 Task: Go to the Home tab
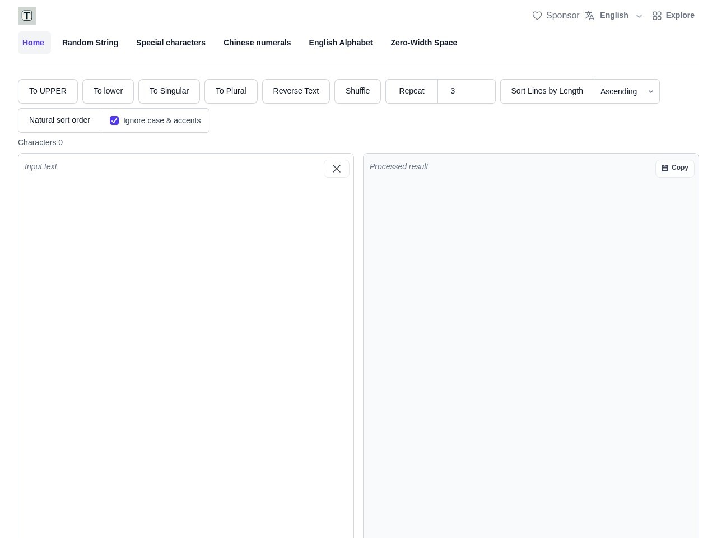click(34, 43)
